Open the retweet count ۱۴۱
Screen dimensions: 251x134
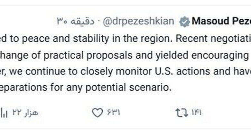click(196, 113)
